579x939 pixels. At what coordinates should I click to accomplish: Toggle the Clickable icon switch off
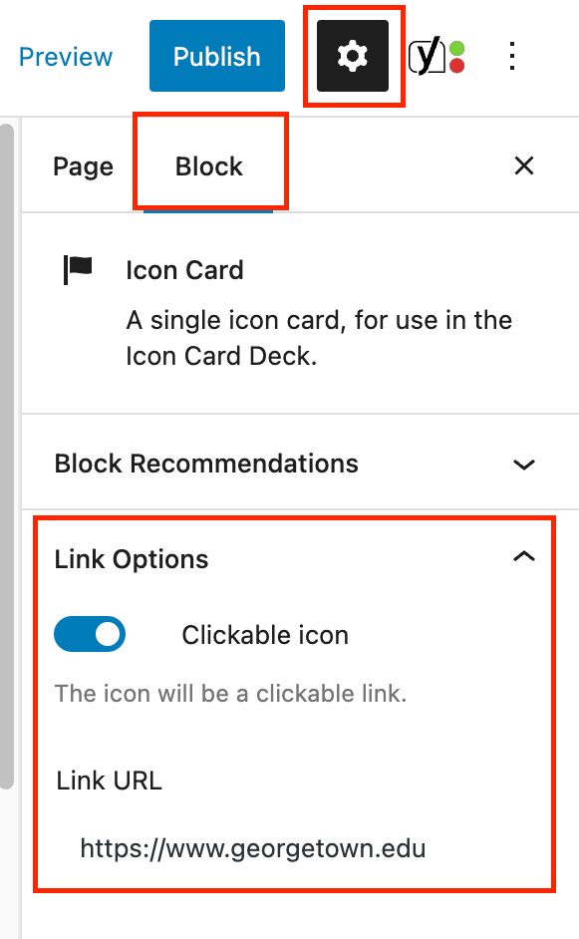[90, 634]
